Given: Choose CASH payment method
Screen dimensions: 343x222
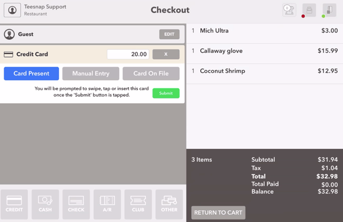Looking at the screenshot, I should pyautogui.click(x=45, y=204).
